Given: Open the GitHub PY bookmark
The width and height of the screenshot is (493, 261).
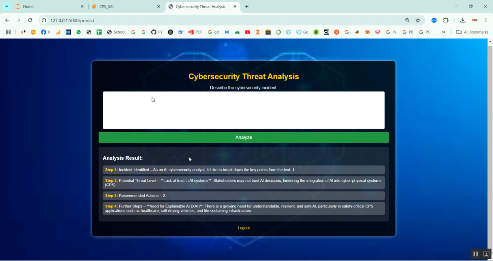Looking at the screenshot, I should (x=157, y=32).
